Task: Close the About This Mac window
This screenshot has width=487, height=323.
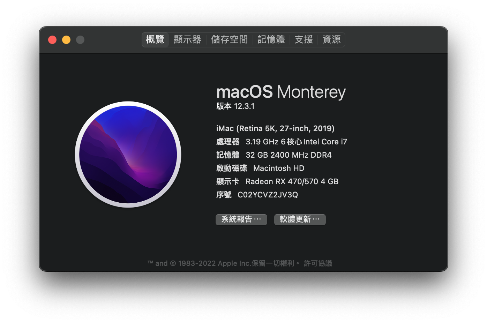Action: pyautogui.click(x=52, y=40)
